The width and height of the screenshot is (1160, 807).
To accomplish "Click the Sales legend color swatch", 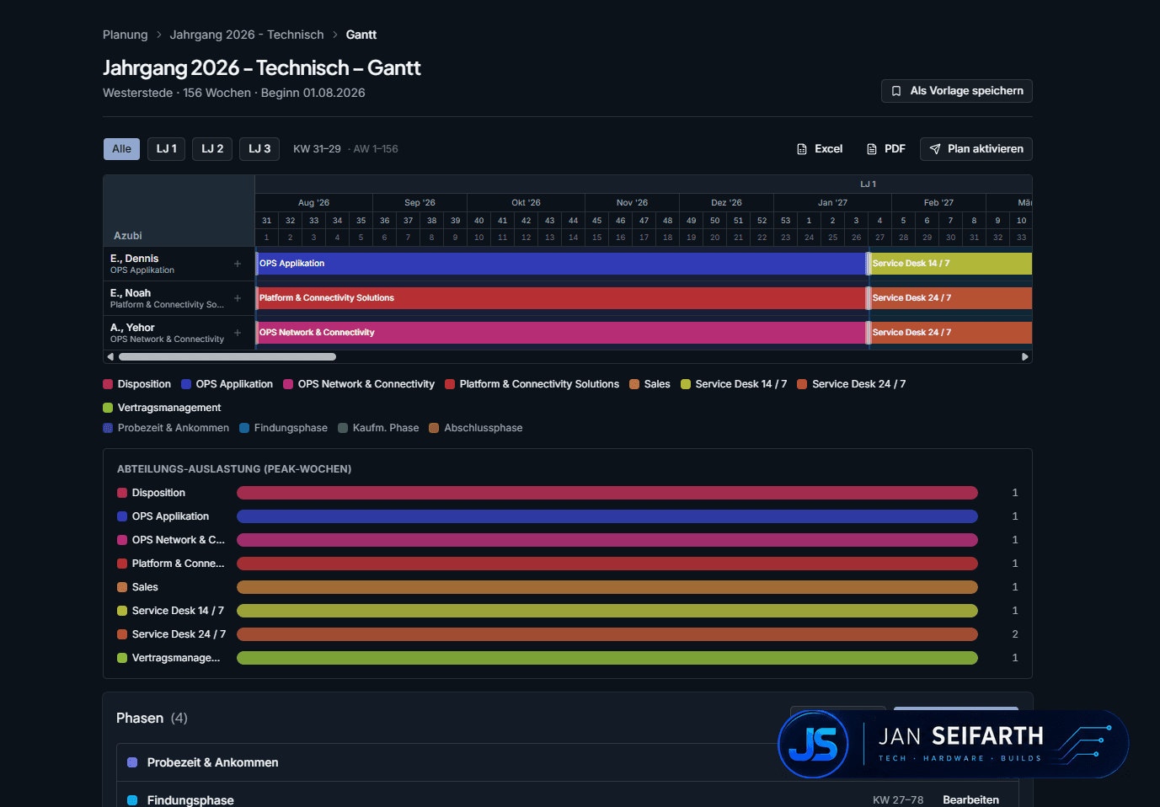I will pyautogui.click(x=634, y=384).
